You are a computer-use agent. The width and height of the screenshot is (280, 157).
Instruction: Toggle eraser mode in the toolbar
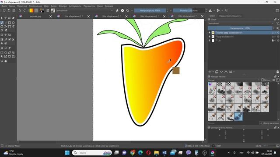(x=117, y=10)
